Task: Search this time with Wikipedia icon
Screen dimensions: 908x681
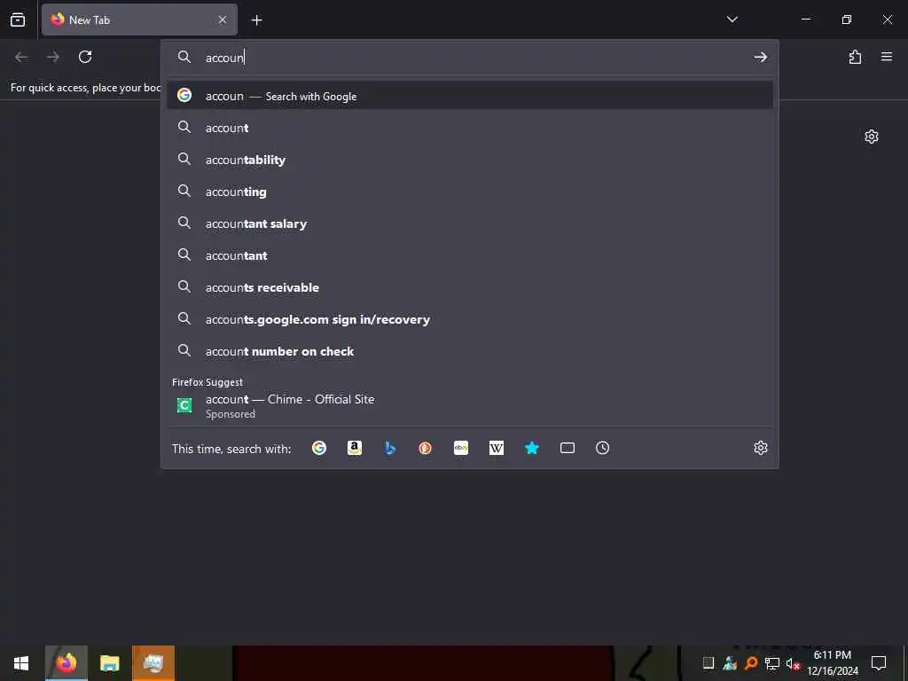Action: pos(497,448)
